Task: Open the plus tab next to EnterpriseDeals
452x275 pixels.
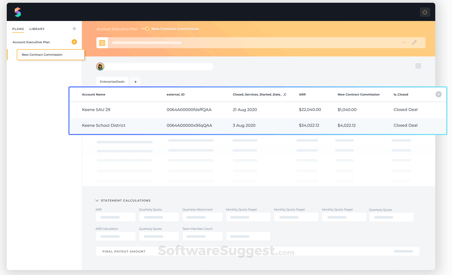Action: 135,82
